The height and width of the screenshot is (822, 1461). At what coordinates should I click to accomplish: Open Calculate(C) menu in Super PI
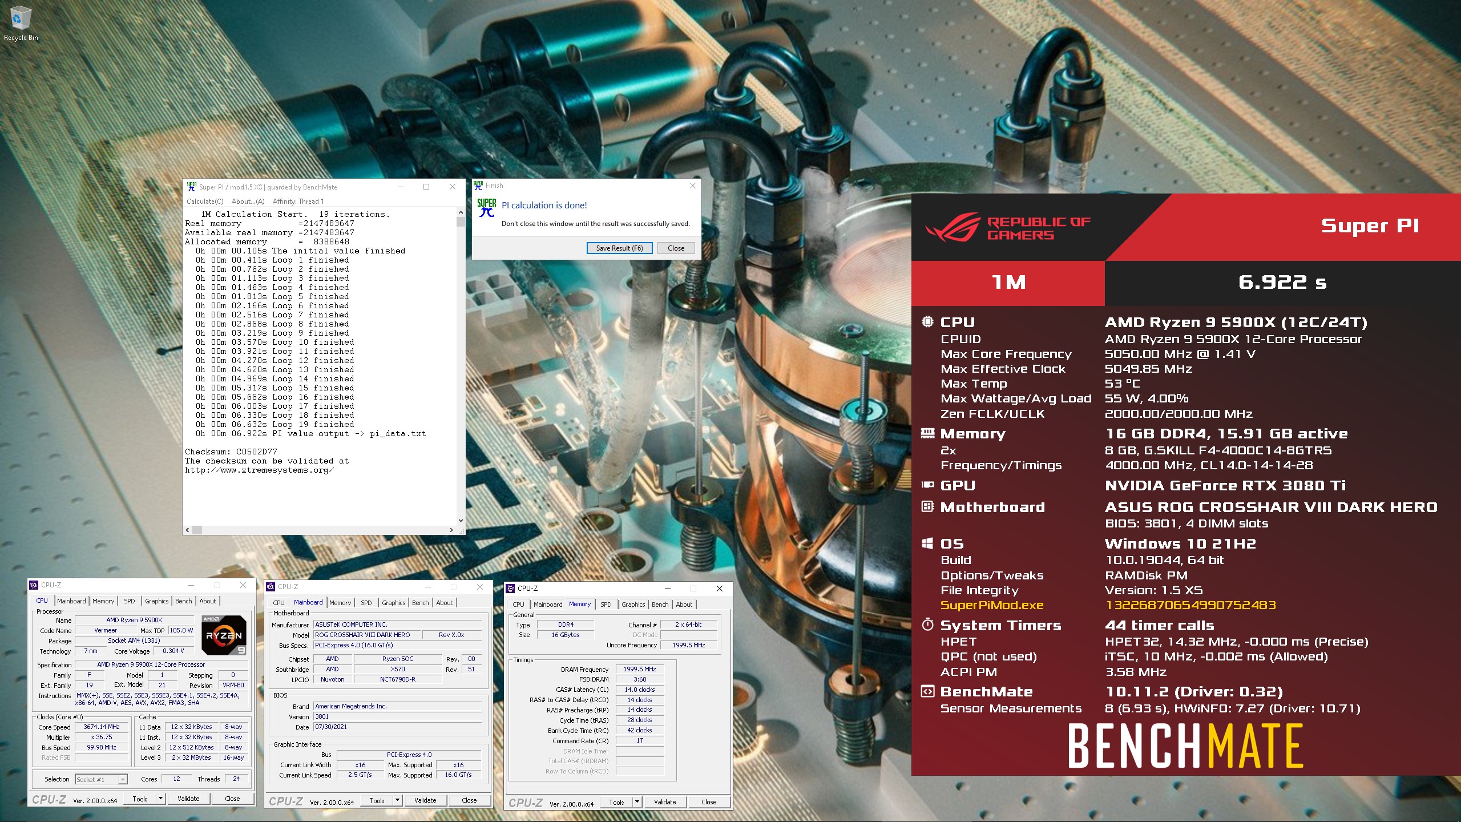205,202
